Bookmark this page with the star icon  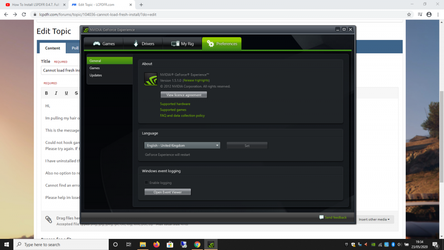[409, 15]
